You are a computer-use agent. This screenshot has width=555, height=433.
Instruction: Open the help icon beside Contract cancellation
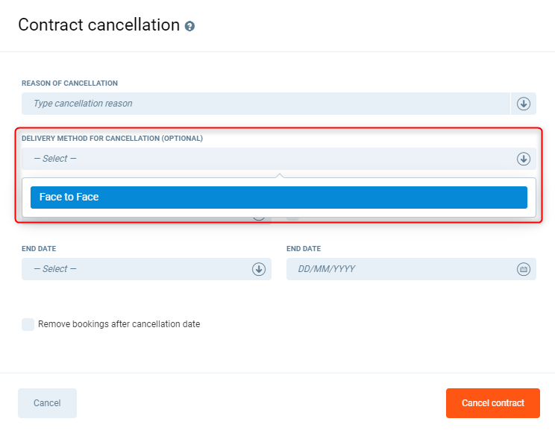coord(190,26)
